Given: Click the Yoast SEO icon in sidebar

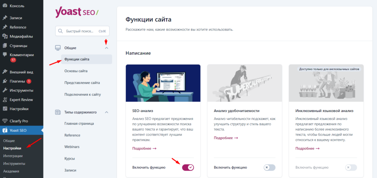Looking at the screenshot, I should 5,131.
